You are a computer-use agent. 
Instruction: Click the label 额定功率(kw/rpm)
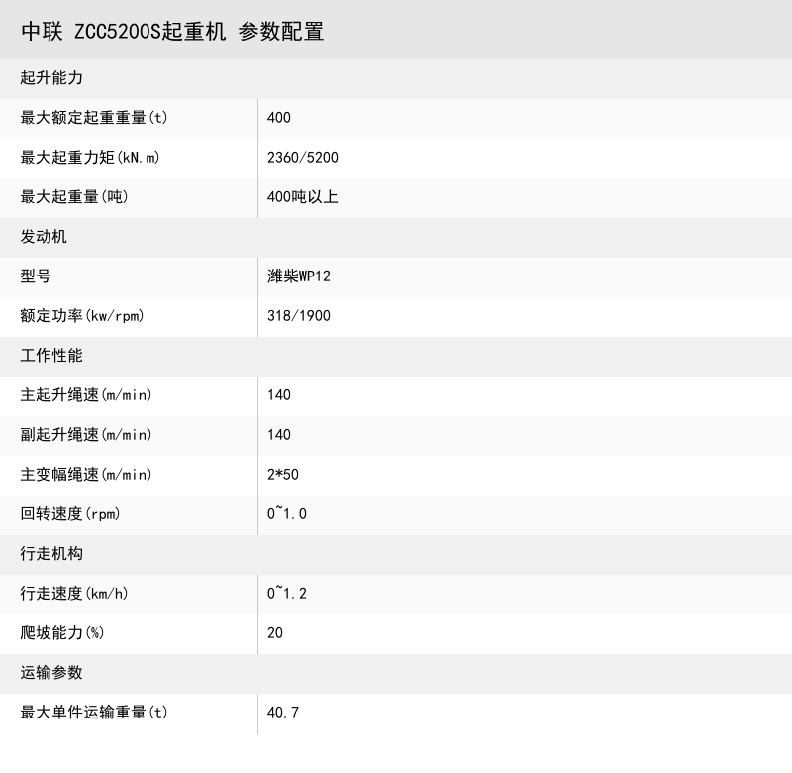click(x=82, y=316)
